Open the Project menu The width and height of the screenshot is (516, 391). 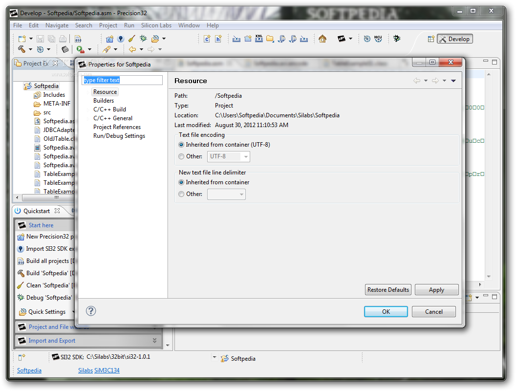(x=108, y=25)
